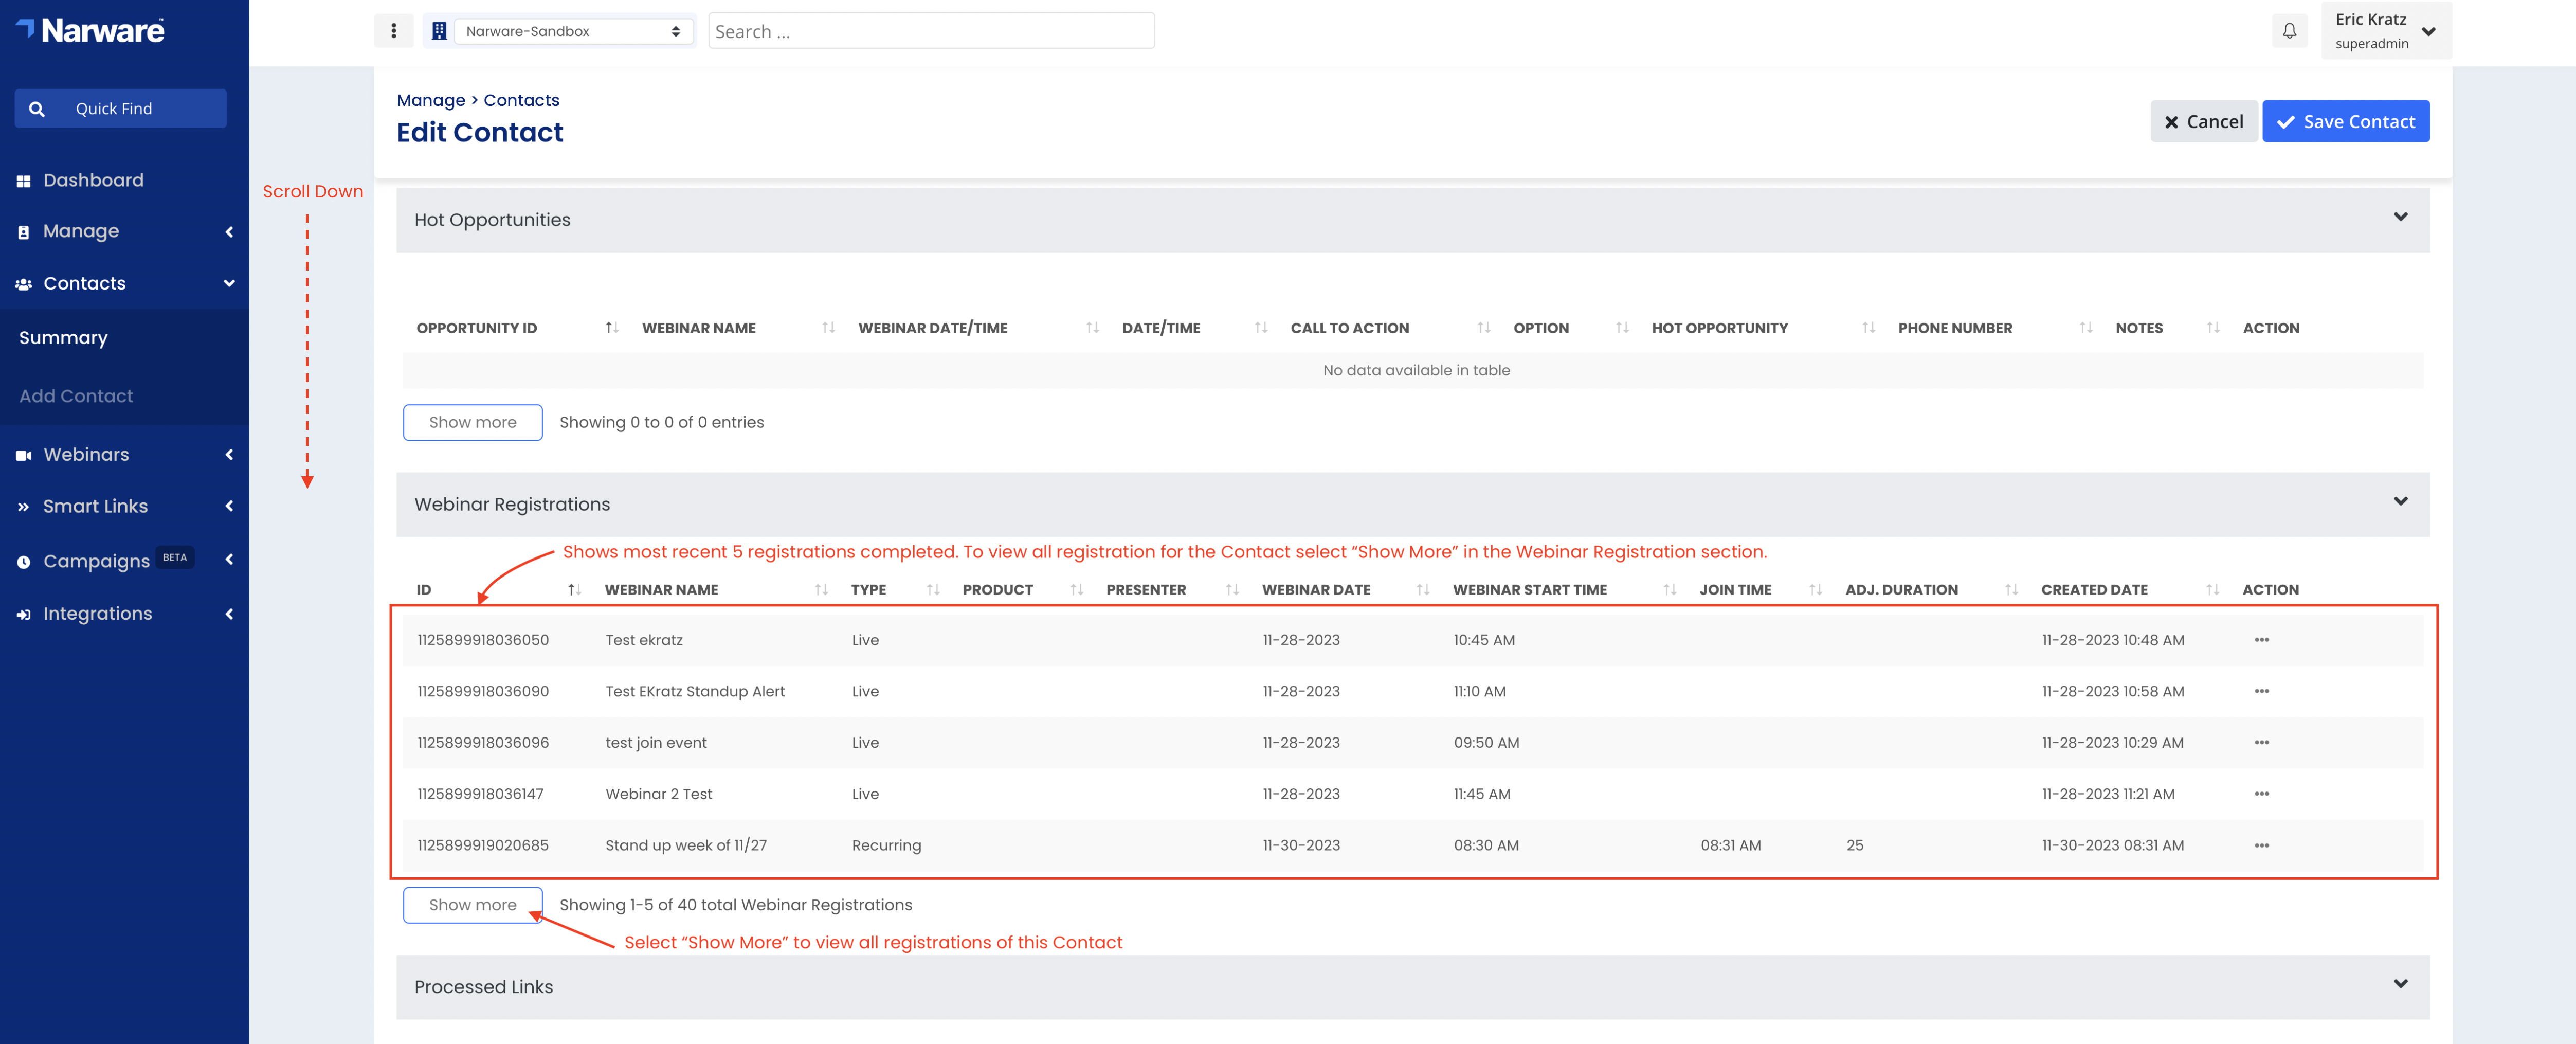Click the Dashboard grid icon
The height and width of the screenshot is (1044, 2576).
click(24, 181)
